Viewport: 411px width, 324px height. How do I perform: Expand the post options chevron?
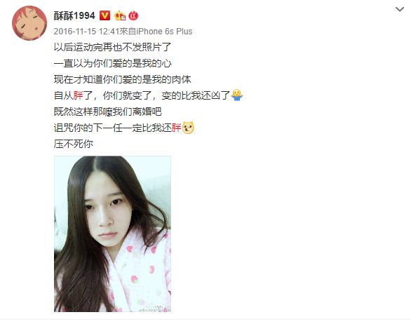click(x=400, y=9)
